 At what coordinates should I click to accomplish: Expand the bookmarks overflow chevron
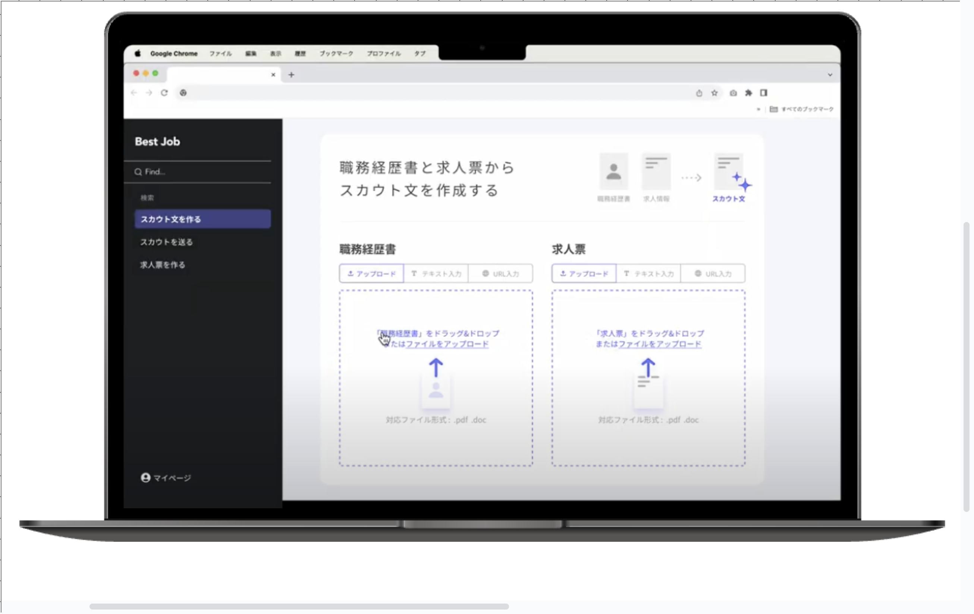point(759,109)
